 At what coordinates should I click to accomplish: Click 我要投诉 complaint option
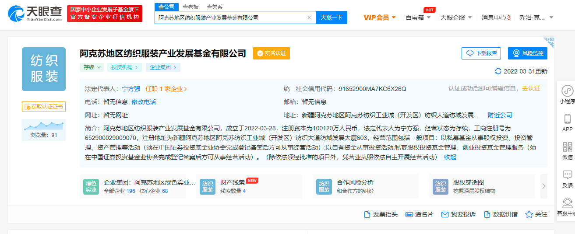[x=459, y=214]
